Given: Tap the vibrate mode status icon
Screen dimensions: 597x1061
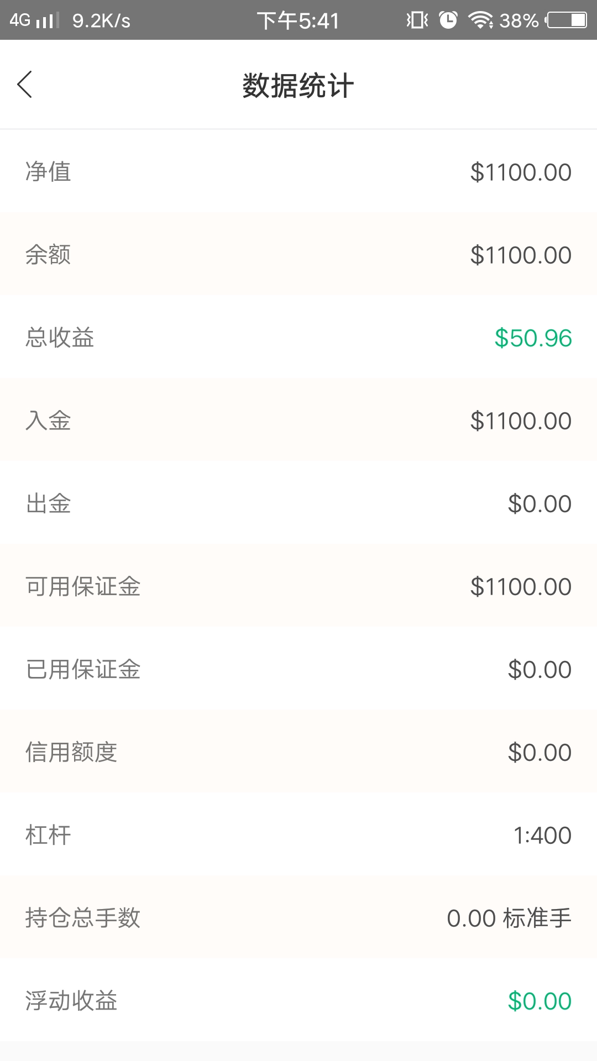Looking at the screenshot, I should tap(417, 20).
